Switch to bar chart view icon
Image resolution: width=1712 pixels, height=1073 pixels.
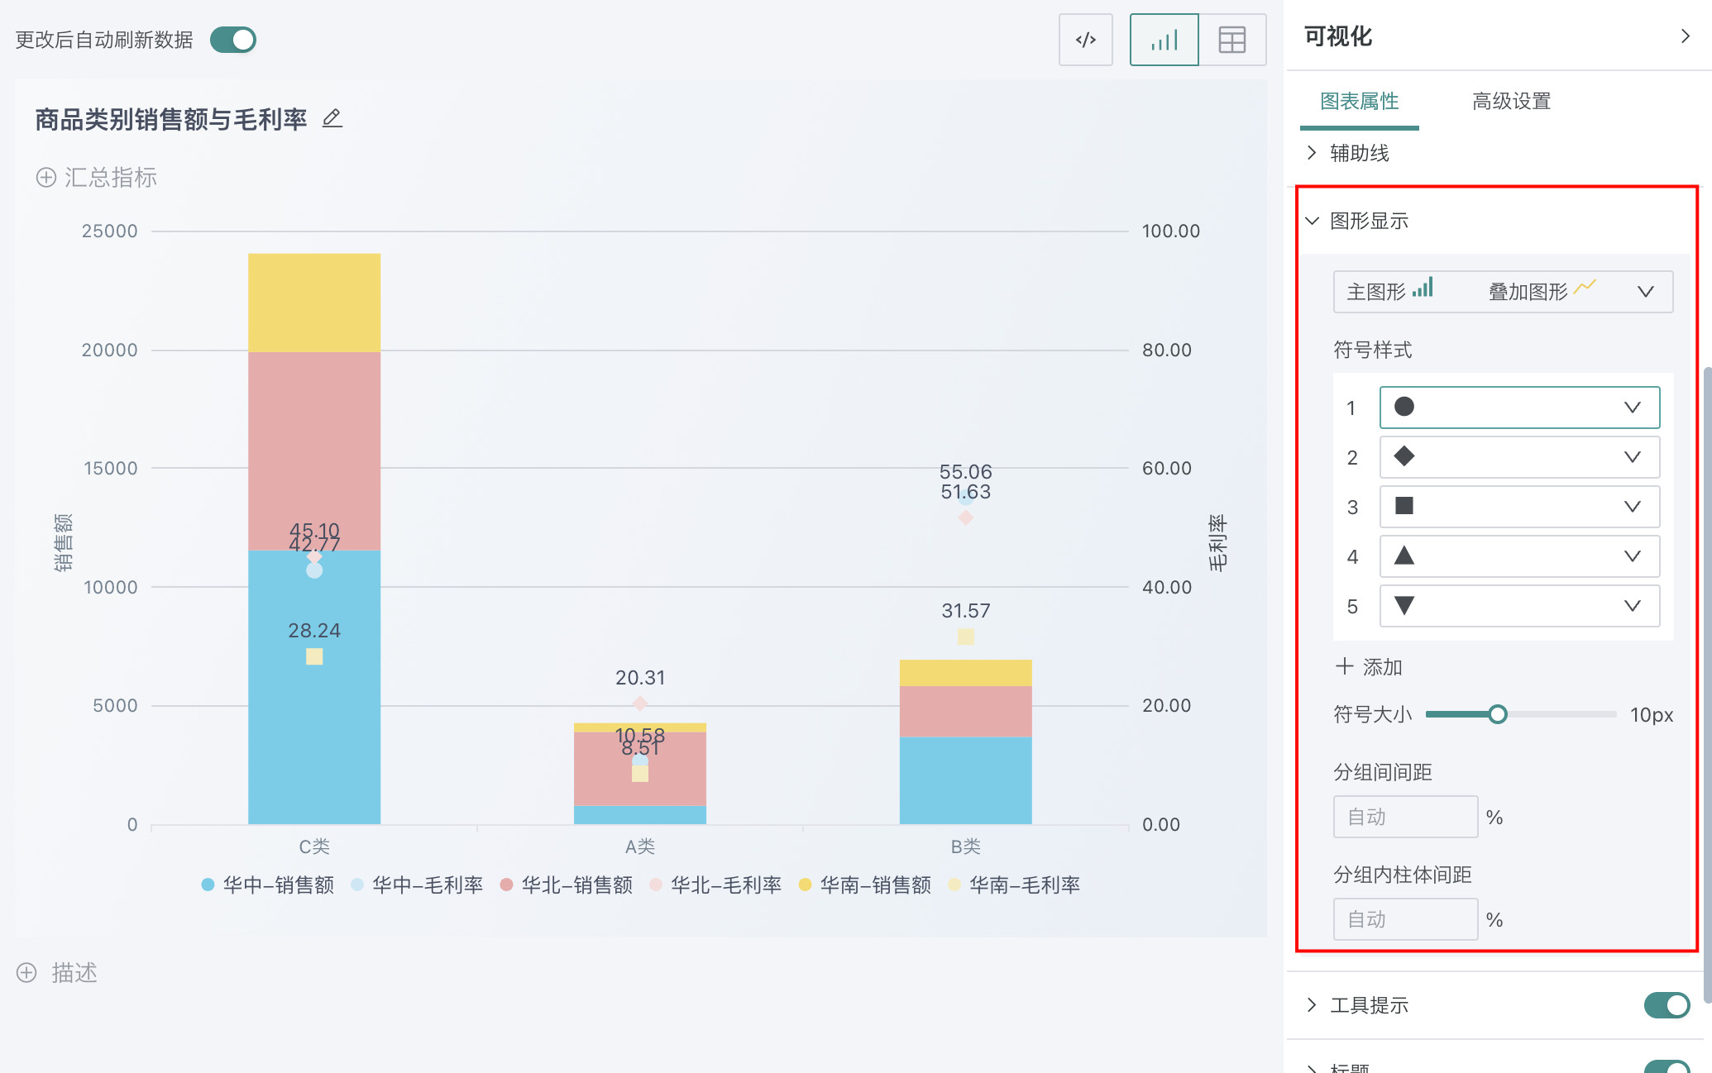pos(1164,40)
